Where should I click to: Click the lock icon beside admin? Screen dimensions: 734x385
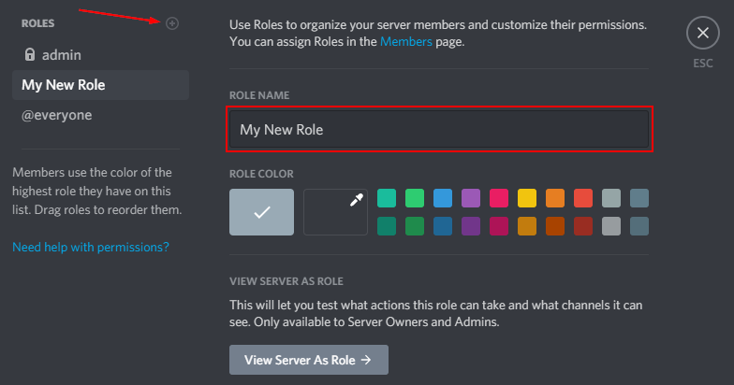30,54
